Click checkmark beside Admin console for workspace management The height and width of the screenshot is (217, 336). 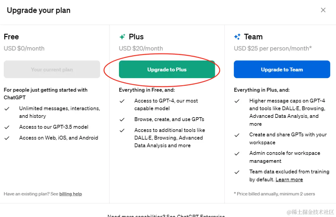pyautogui.click(x=237, y=154)
